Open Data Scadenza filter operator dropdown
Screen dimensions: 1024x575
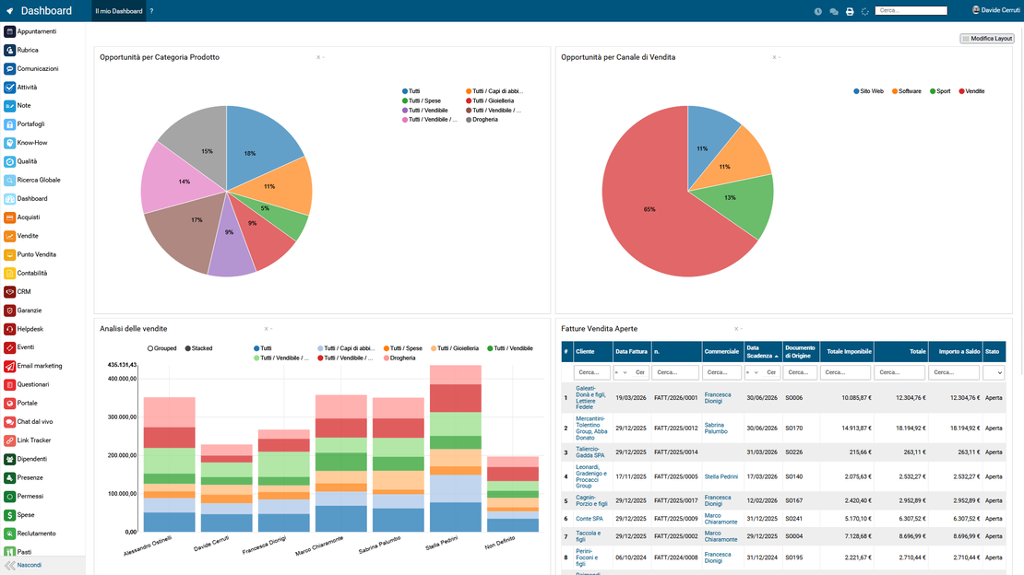753,372
